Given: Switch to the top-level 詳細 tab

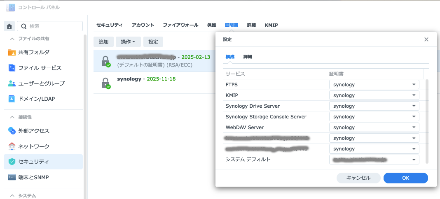Looking at the screenshot, I should [x=251, y=25].
